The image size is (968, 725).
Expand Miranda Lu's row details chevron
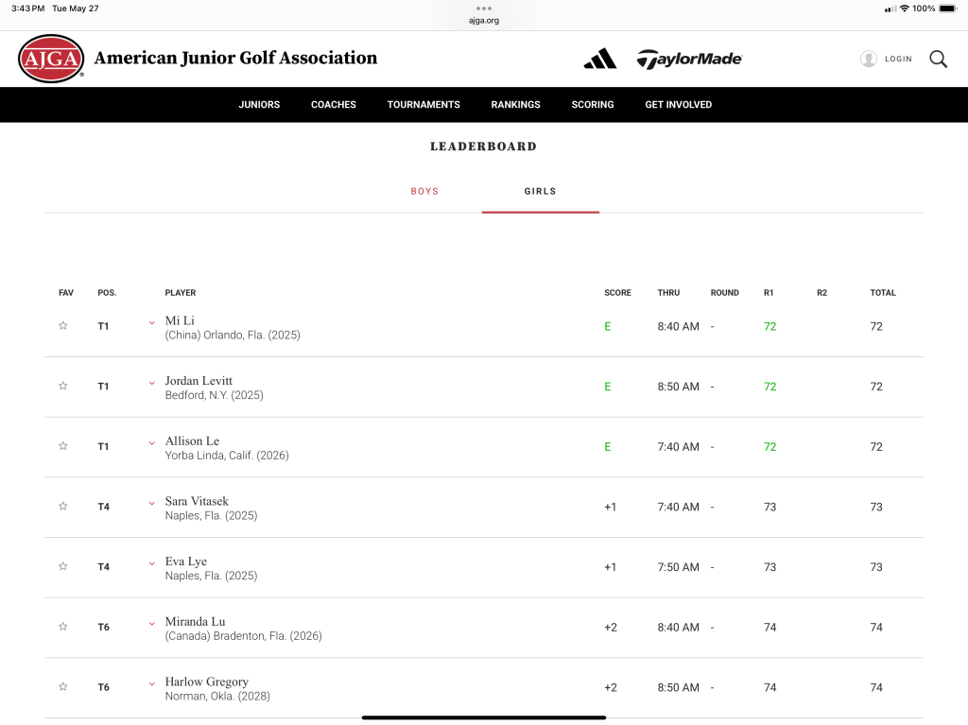151,623
